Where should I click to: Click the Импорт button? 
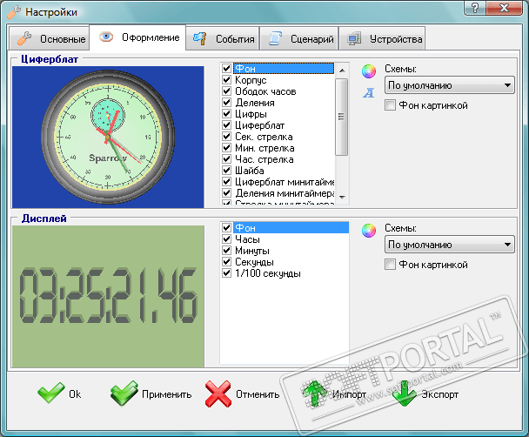pyautogui.click(x=334, y=393)
